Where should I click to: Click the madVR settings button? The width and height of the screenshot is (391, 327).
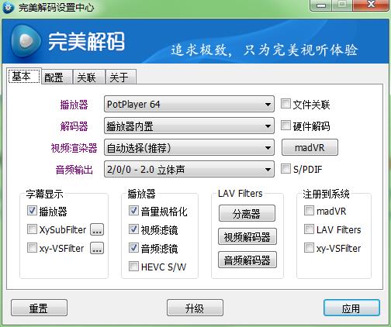pyautogui.click(x=310, y=147)
